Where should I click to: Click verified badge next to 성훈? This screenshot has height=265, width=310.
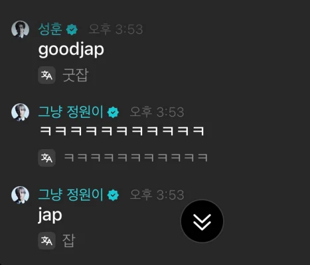pos(72,30)
